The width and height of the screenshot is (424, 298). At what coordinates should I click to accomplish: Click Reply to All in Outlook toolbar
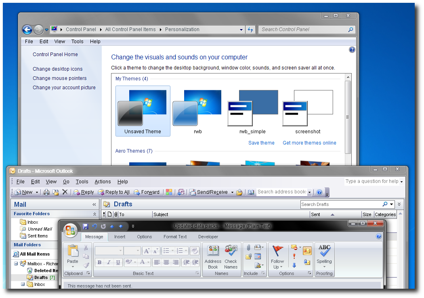click(x=114, y=192)
